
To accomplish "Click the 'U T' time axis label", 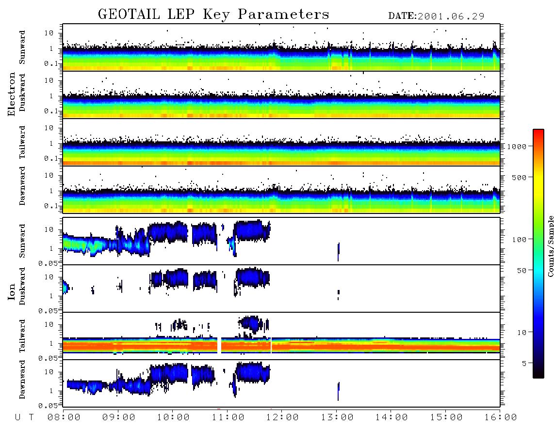I will coord(24,418).
